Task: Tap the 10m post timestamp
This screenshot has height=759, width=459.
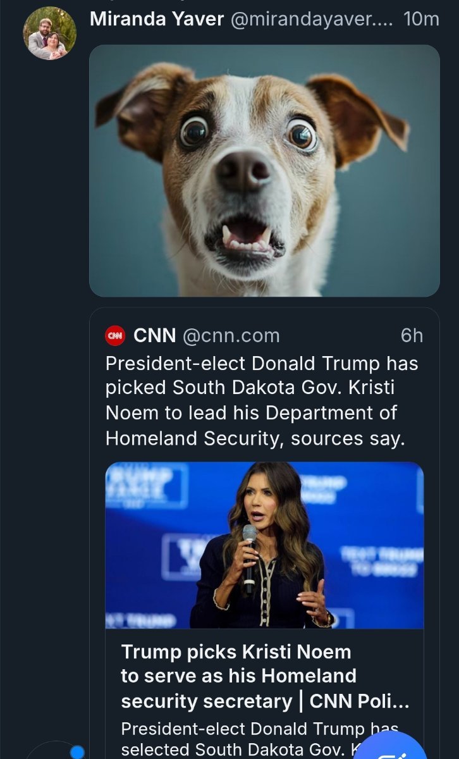Action: pos(421,19)
